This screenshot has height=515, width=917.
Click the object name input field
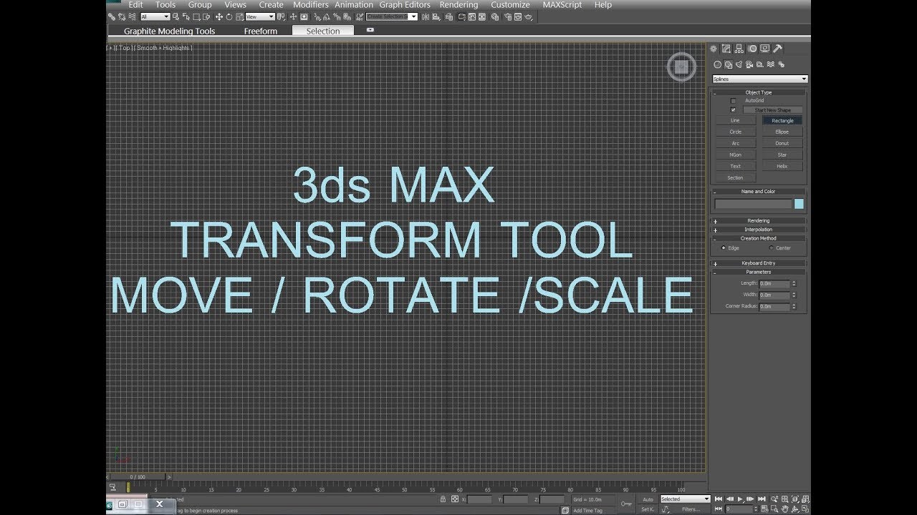(x=754, y=204)
